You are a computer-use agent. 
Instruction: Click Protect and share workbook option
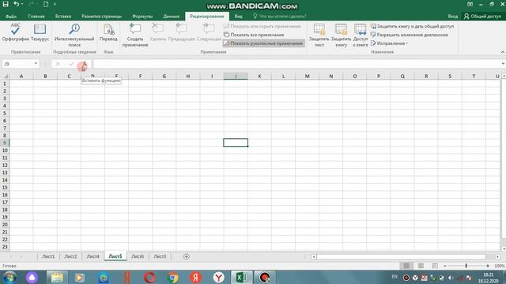click(x=412, y=26)
